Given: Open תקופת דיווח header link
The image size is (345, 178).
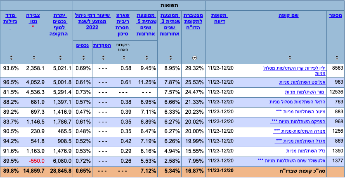Looking at the screenshot, I should [x=220, y=19].
